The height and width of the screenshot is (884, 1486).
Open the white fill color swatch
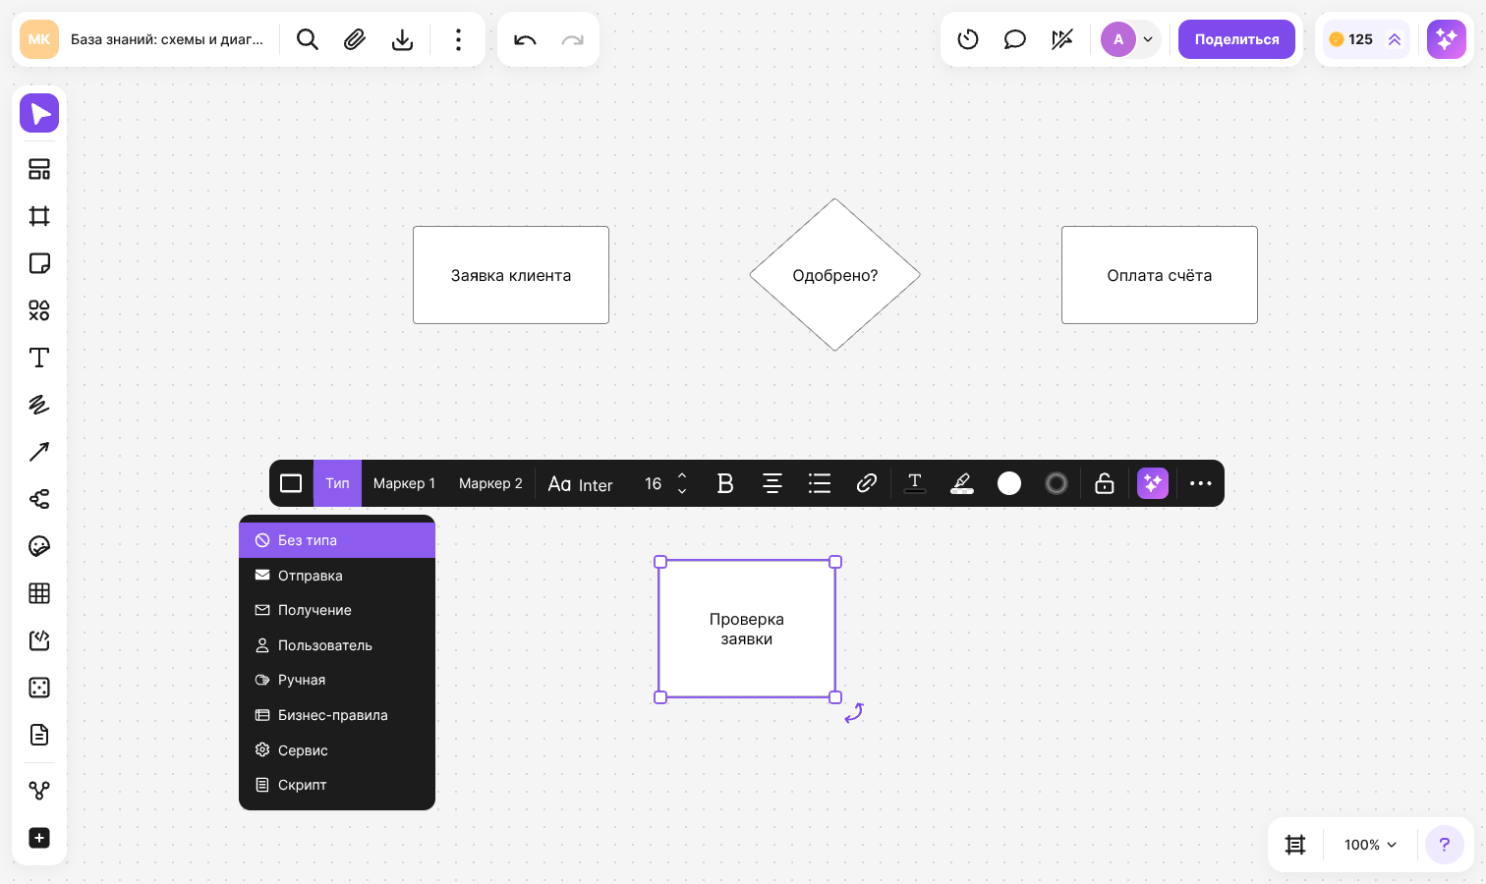1009,483
